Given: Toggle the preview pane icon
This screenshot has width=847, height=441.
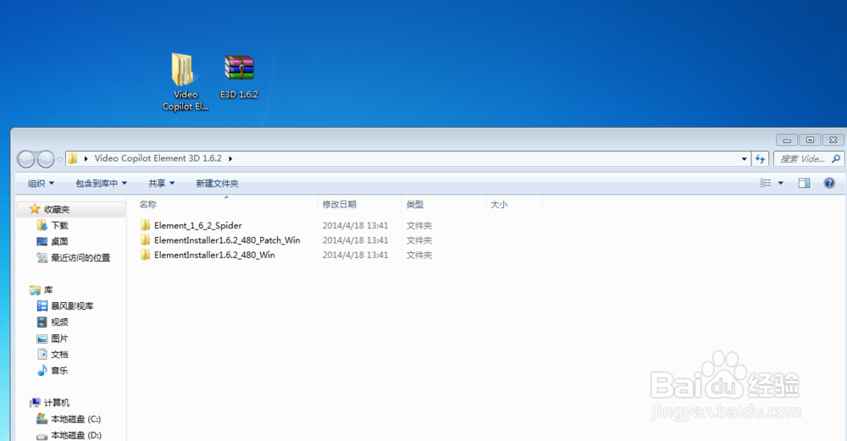Looking at the screenshot, I should [805, 183].
